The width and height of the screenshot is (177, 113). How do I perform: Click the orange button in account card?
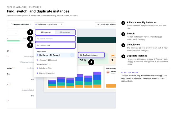[111, 86]
